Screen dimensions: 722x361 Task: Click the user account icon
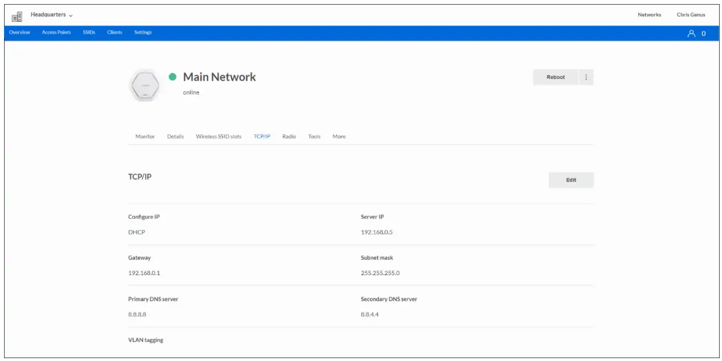coord(691,34)
